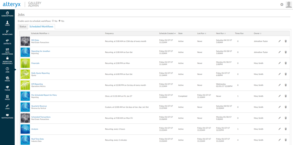Open the Quarterly Revenue link
The width and height of the screenshot is (293, 145).
[39, 106]
